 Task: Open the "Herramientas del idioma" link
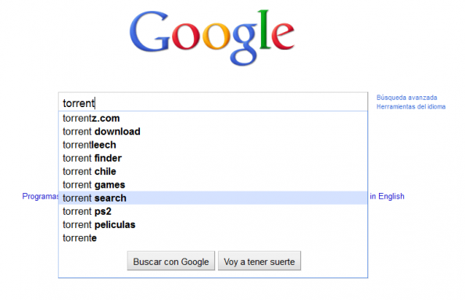pyautogui.click(x=411, y=106)
